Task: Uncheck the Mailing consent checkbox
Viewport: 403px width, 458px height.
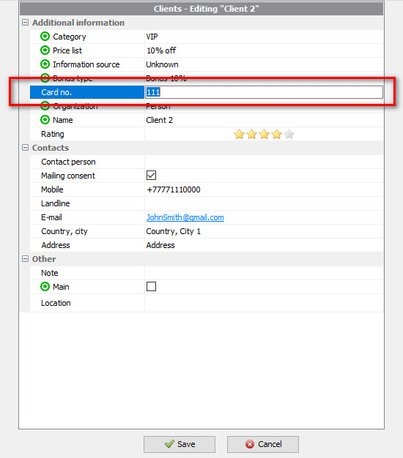Action: click(x=151, y=176)
